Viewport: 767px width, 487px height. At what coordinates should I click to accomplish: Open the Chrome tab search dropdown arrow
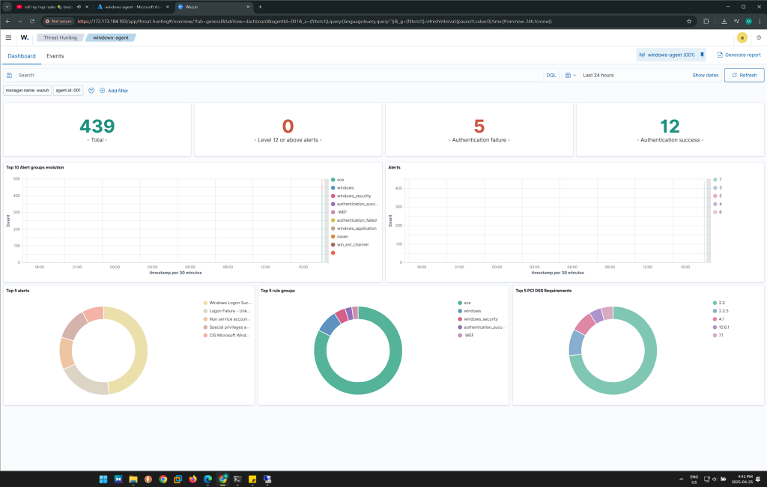click(x=7, y=7)
